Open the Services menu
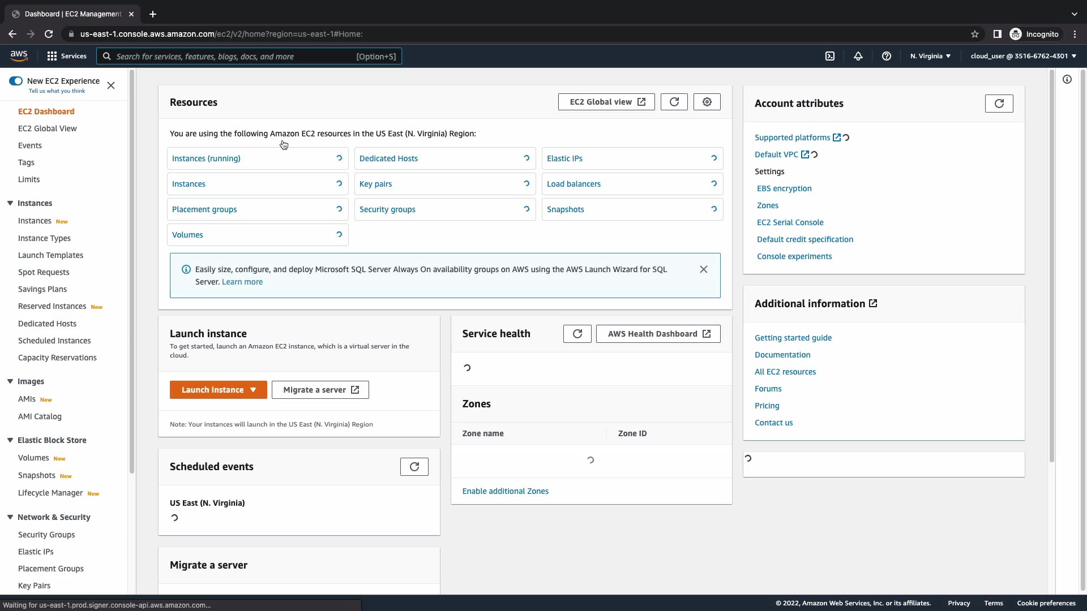The width and height of the screenshot is (1087, 611). (67, 56)
